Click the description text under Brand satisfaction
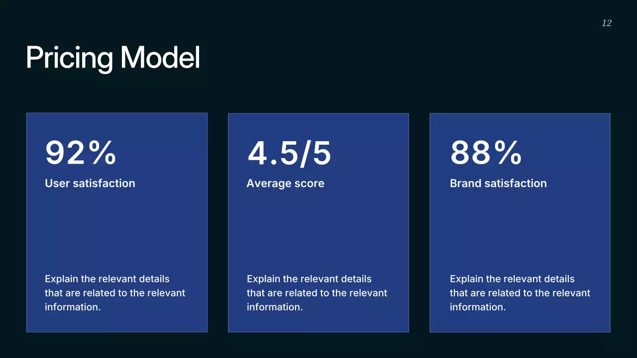 520,293
